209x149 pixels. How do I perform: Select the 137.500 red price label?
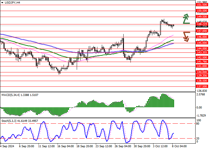[202, 86]
